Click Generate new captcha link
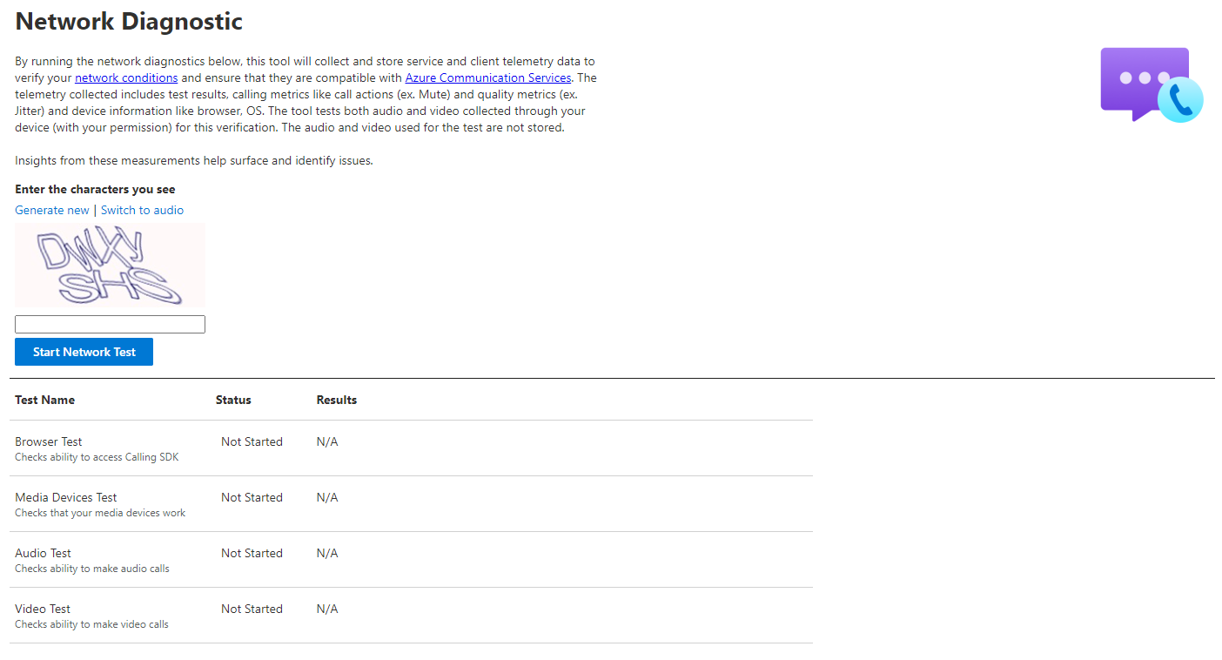This screenshot has width=1222, height=660. 52,210
